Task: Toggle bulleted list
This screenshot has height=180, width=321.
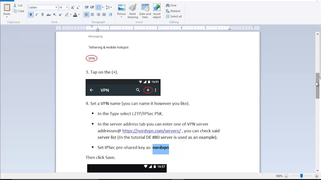Action: [99, 7]
